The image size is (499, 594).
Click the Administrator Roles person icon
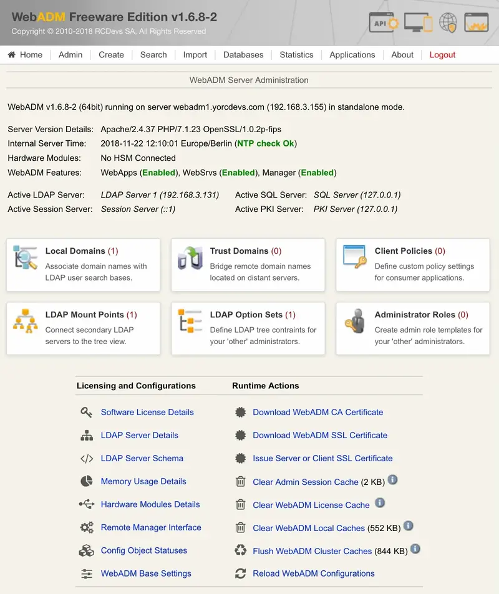tap(354, 321)
